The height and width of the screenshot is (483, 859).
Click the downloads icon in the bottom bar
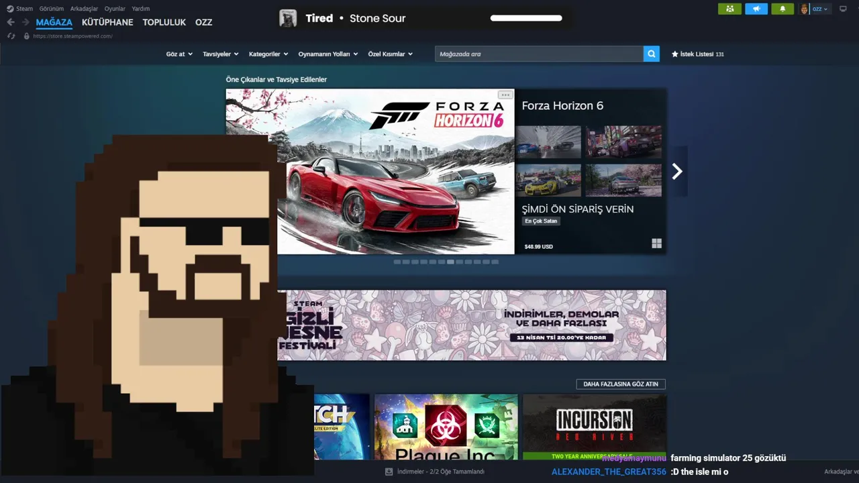pyautogui.click(x=389, y=472)
